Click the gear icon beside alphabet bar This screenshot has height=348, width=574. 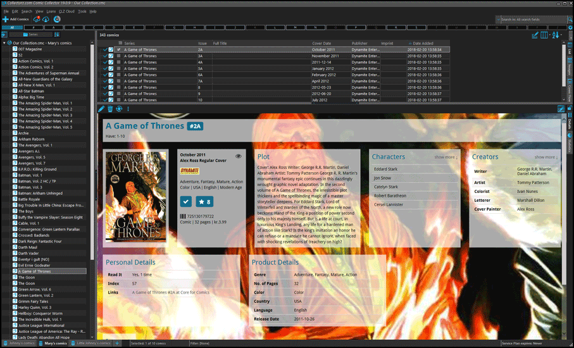[x=570, y=27]
